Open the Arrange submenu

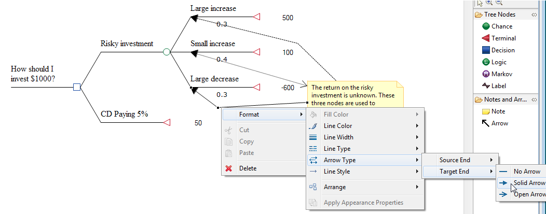coord(335,187)
